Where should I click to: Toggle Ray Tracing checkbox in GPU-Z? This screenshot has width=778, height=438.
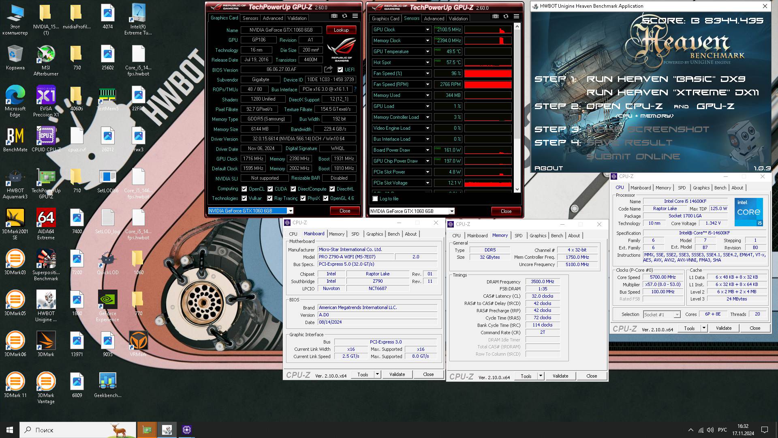point(270,198)
